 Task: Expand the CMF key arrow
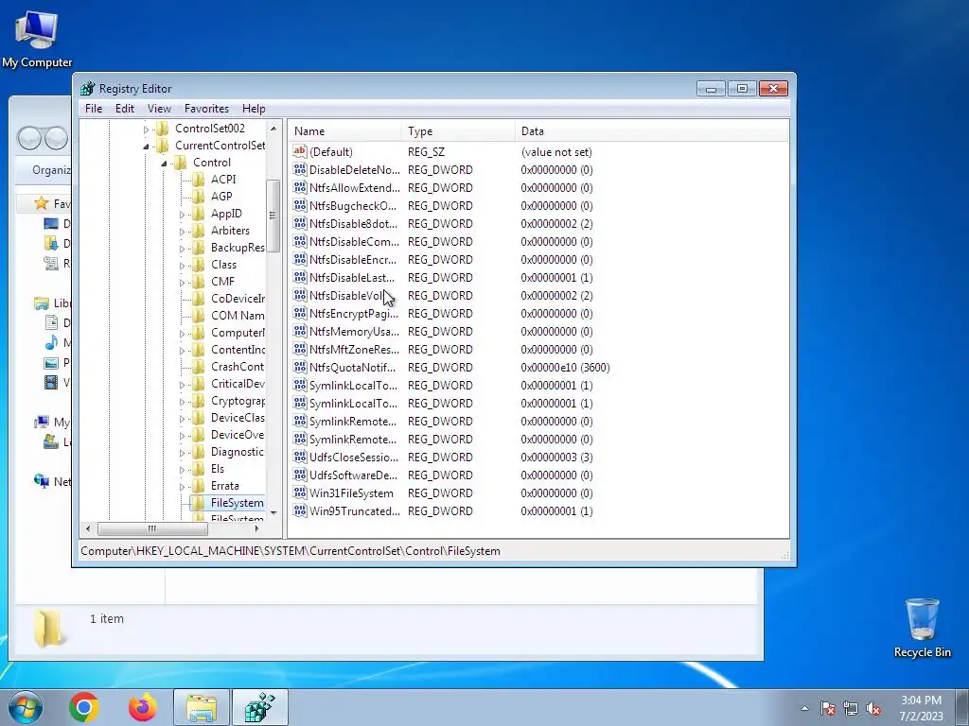pyautogui.click(x=182, y=282)
